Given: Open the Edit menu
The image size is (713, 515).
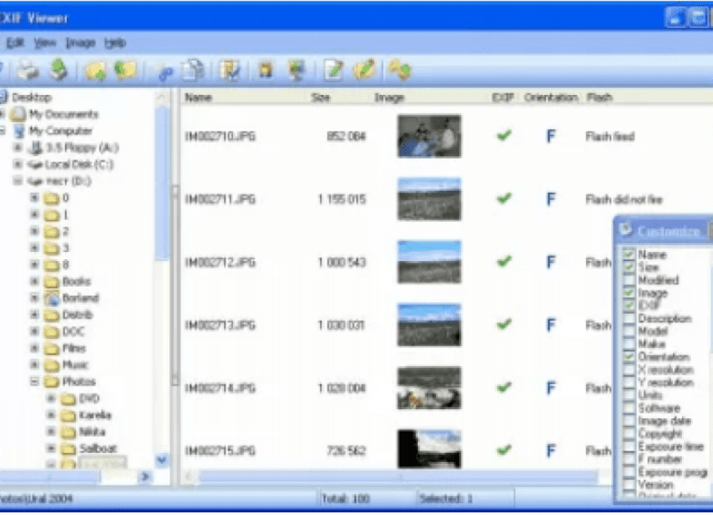Looking at the screenshot, I should click(15, 43).
